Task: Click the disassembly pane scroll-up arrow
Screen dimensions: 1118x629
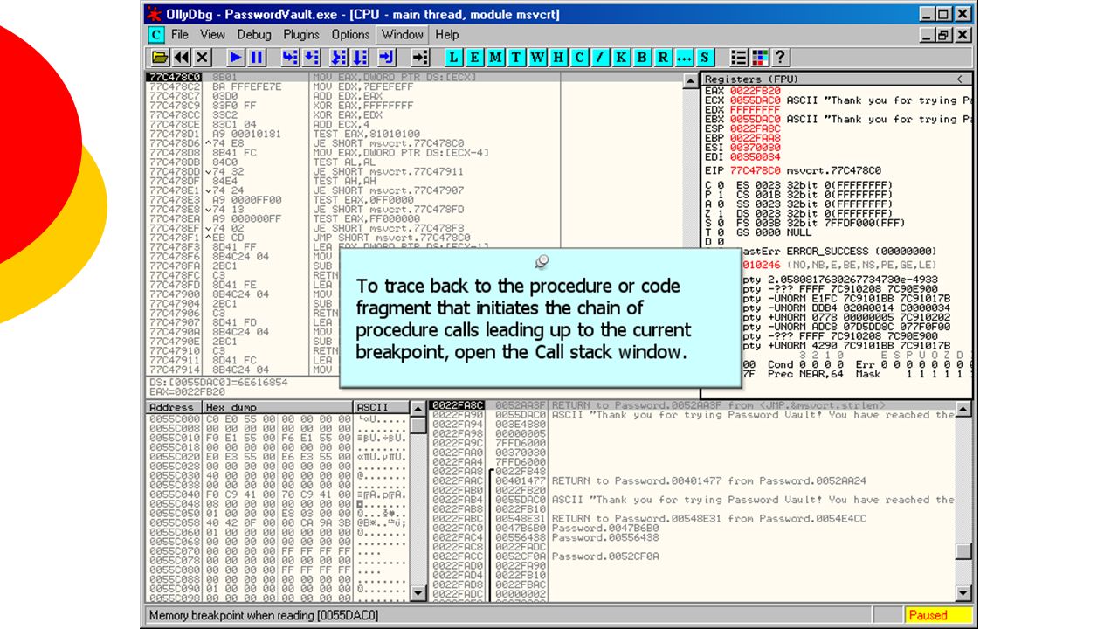Action: tap(693, 80)
